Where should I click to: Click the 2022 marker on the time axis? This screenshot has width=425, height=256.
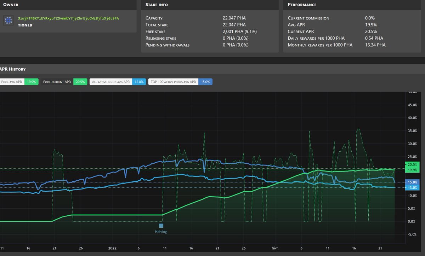tap(112, 248)
